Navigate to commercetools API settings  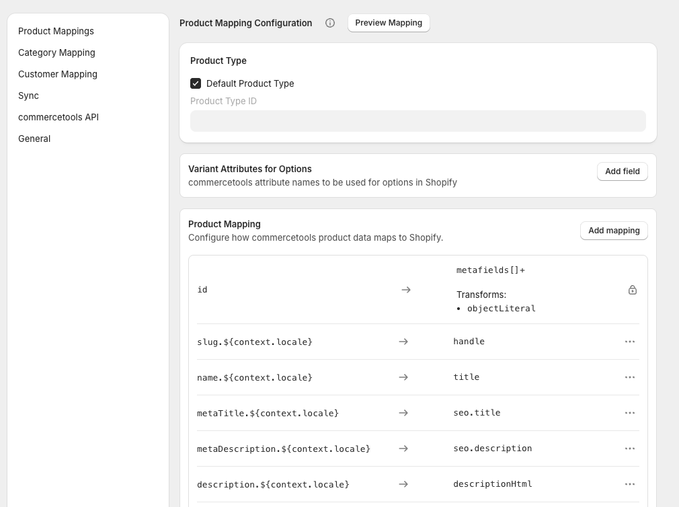[58, 117]
